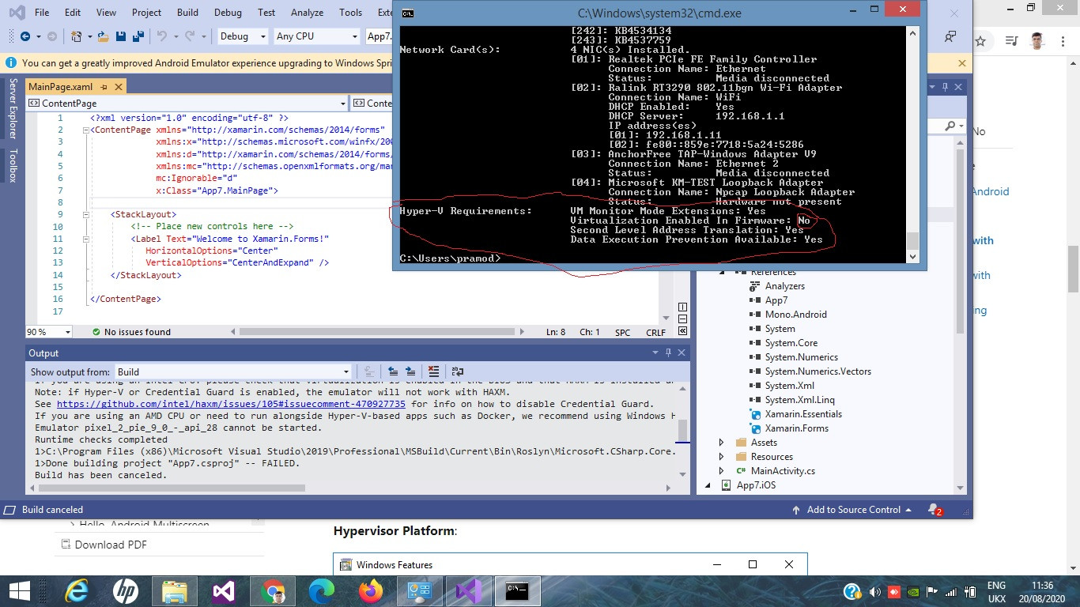This screenshot has height=607, width=1080.
Task: Open the Analyze menu
Action: [307, 13]
